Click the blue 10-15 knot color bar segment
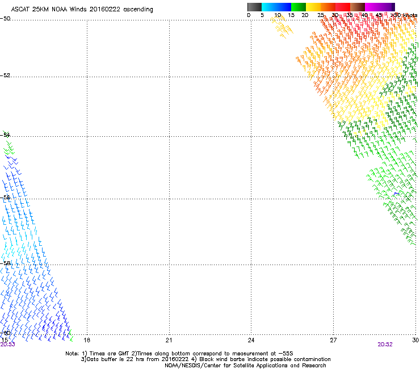 (284, 7)
